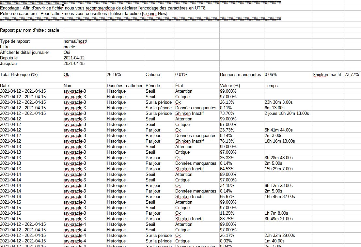
Task: Select the cell containing 'normal/host/'
Action: pyautogui.click(x=75, y=41)
